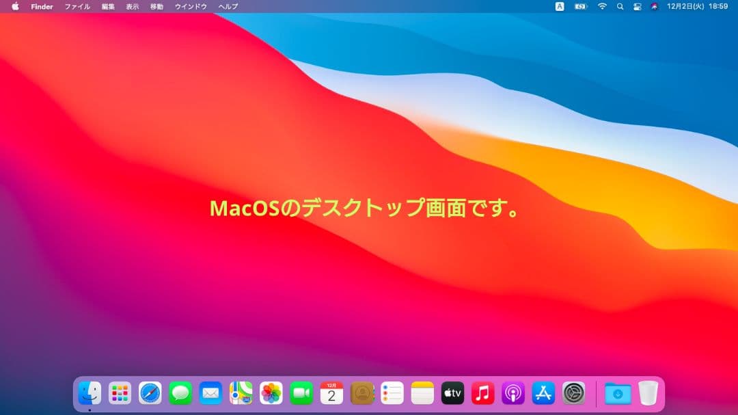Open the App Store
738x415 pixels.
tap(543, 393)
